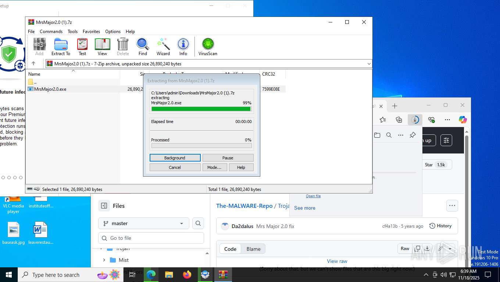
Task: Click the Mode... button
Action: [x=214, y=167]
